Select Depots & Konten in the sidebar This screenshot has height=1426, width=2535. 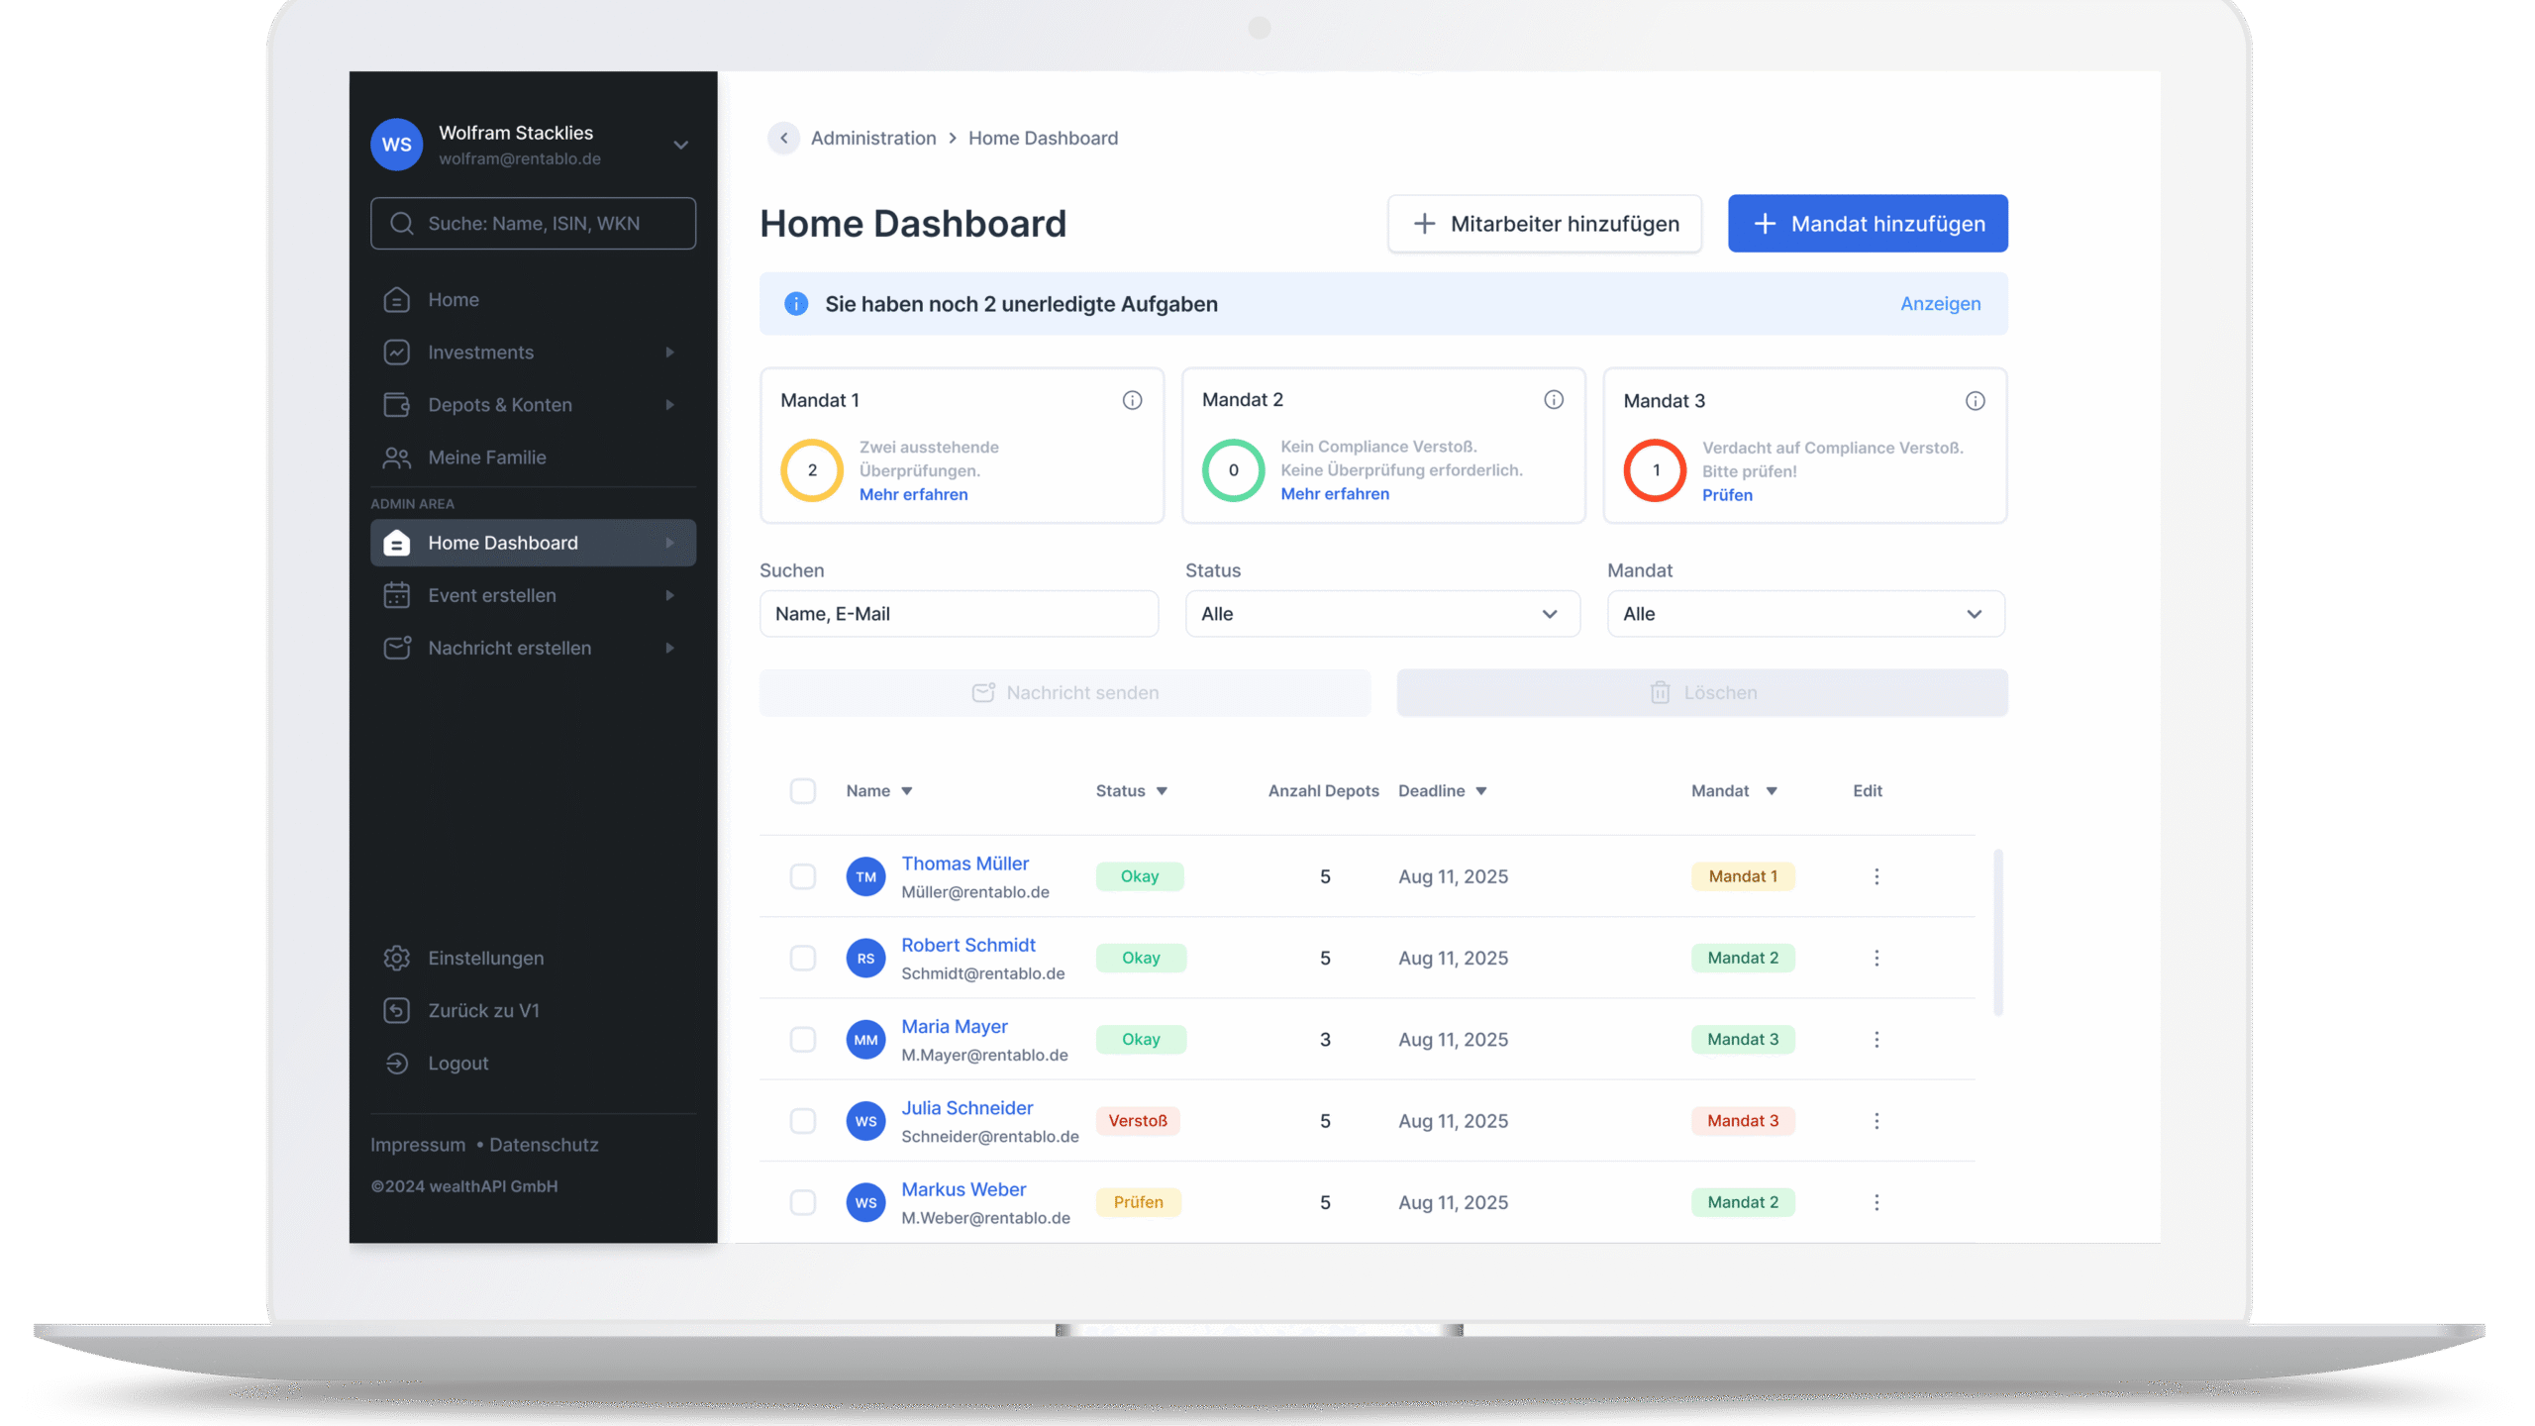coord(499,404)
